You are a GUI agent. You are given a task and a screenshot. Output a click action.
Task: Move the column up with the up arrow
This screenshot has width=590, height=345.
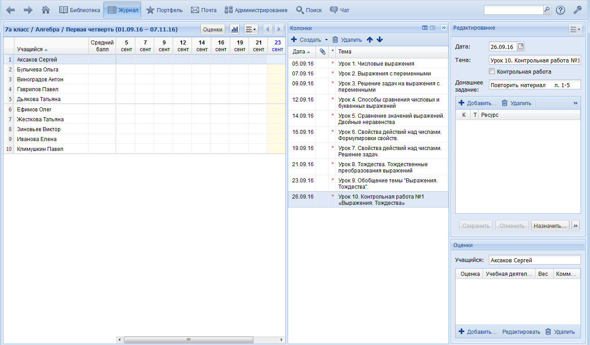(370, 40)
